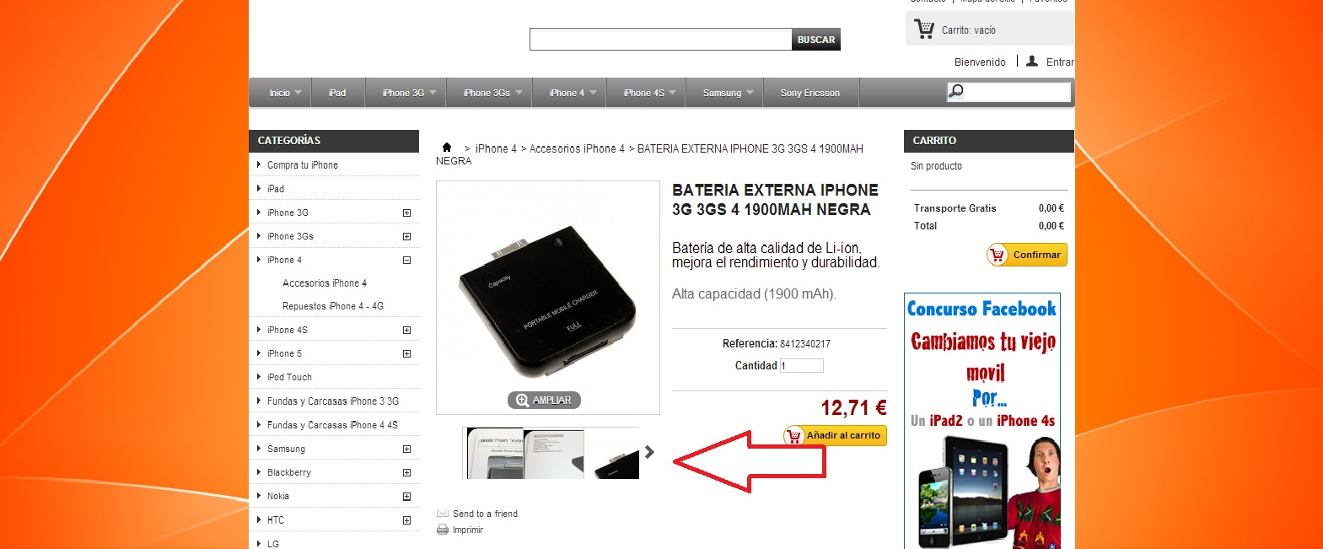Click the Cantidad quantity input field

[801, 365]
